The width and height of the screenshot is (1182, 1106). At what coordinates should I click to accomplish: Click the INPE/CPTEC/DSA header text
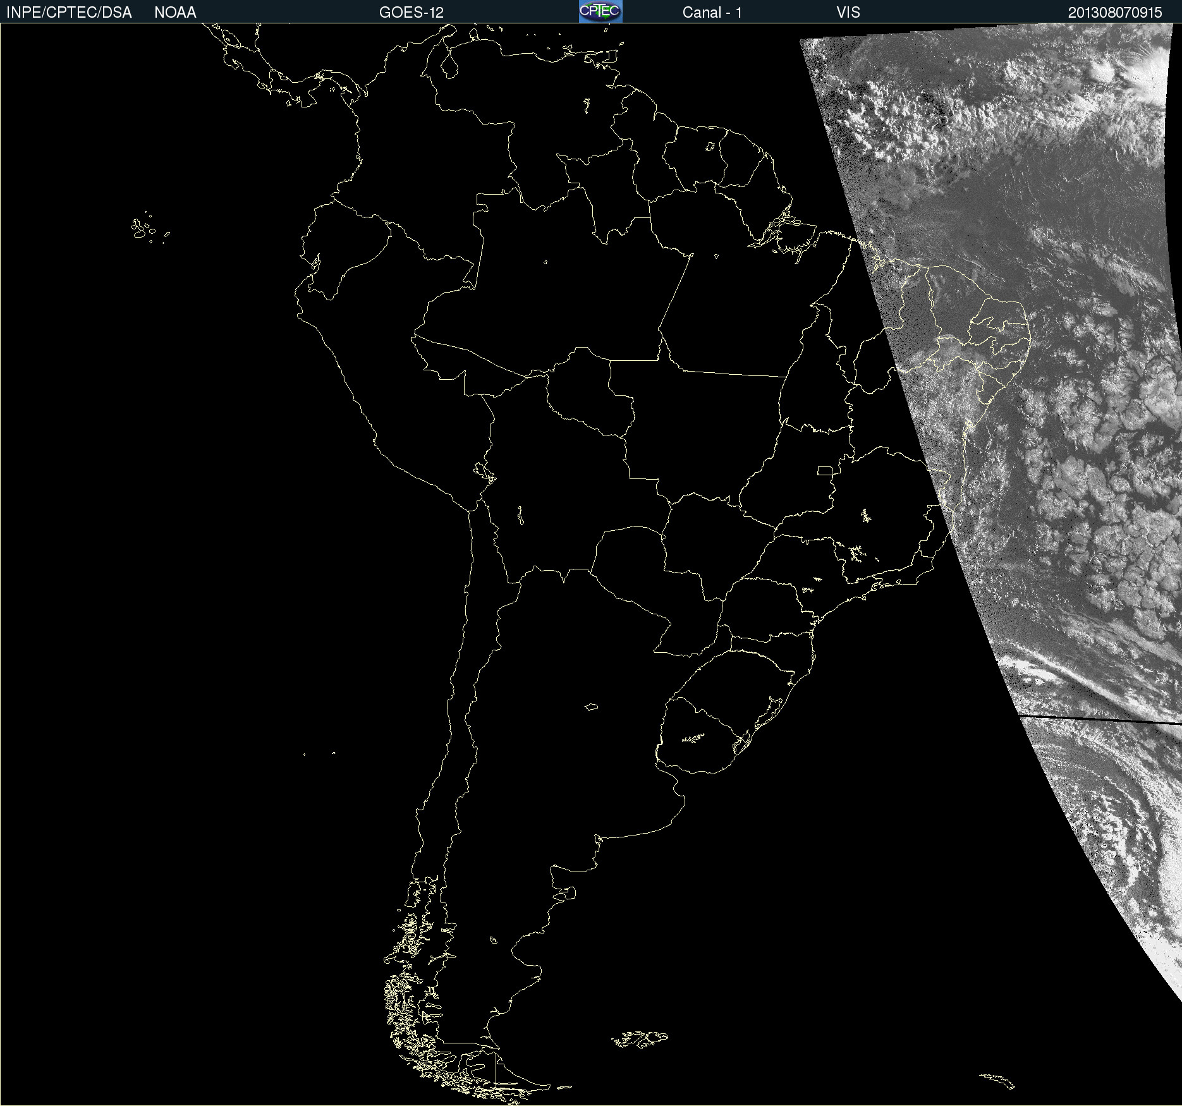[x=69, y=13]
